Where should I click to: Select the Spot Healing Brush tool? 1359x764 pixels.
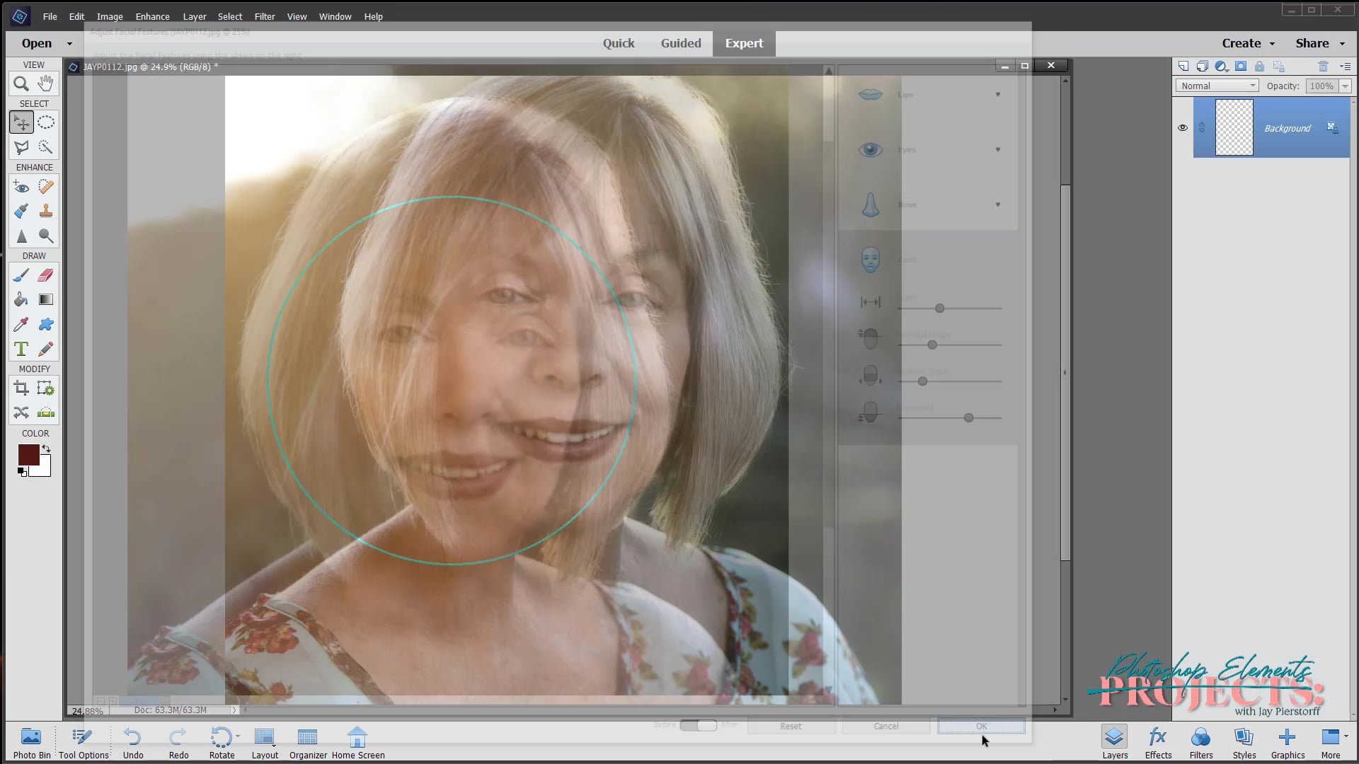(x=45, y=187)
